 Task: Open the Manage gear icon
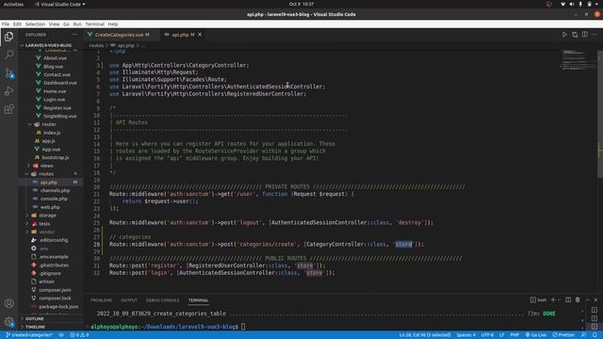tap(8, 321)
